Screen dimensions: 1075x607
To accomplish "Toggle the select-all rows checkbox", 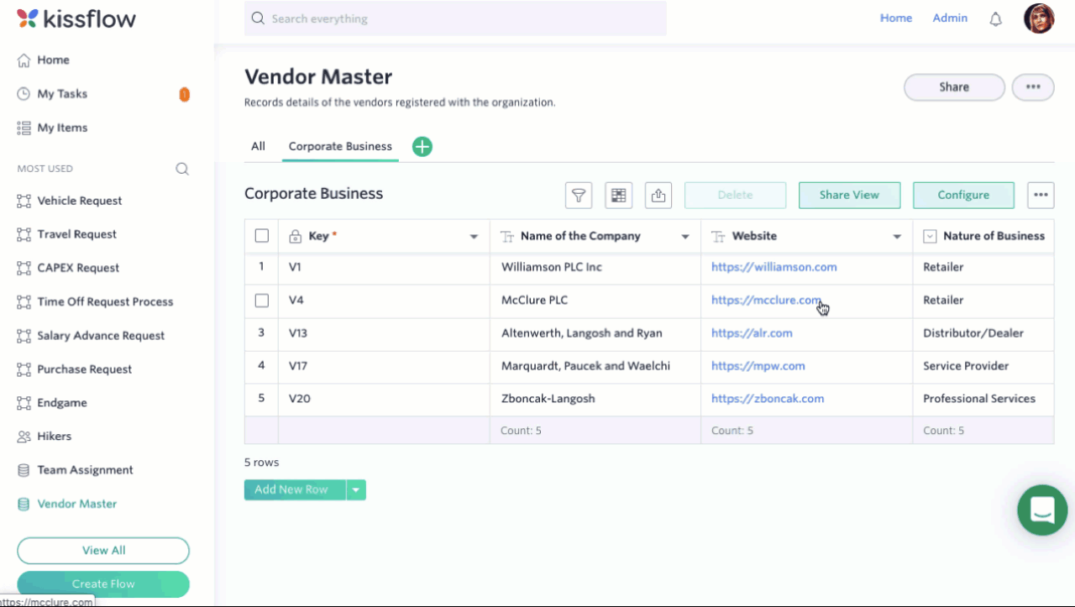I will [x=261, y=236].
